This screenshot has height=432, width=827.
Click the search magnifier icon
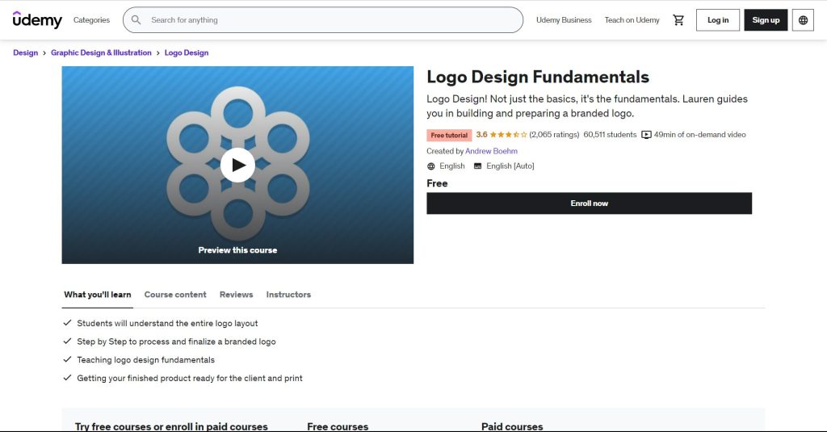tap(136, 20)
